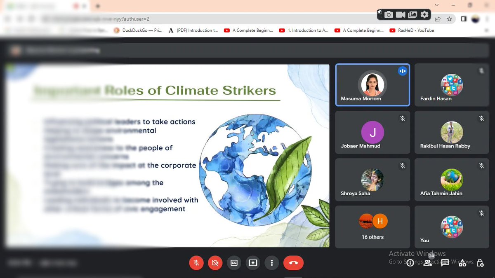Open the meeting details info icon
Viewport: 495px width, 278px height.
point(410,263)
